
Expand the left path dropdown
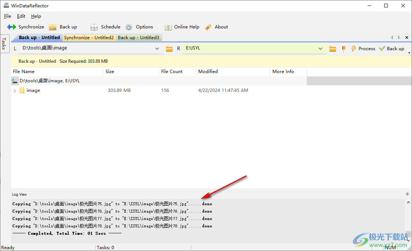pyautogui.click(x=157, y=49)
